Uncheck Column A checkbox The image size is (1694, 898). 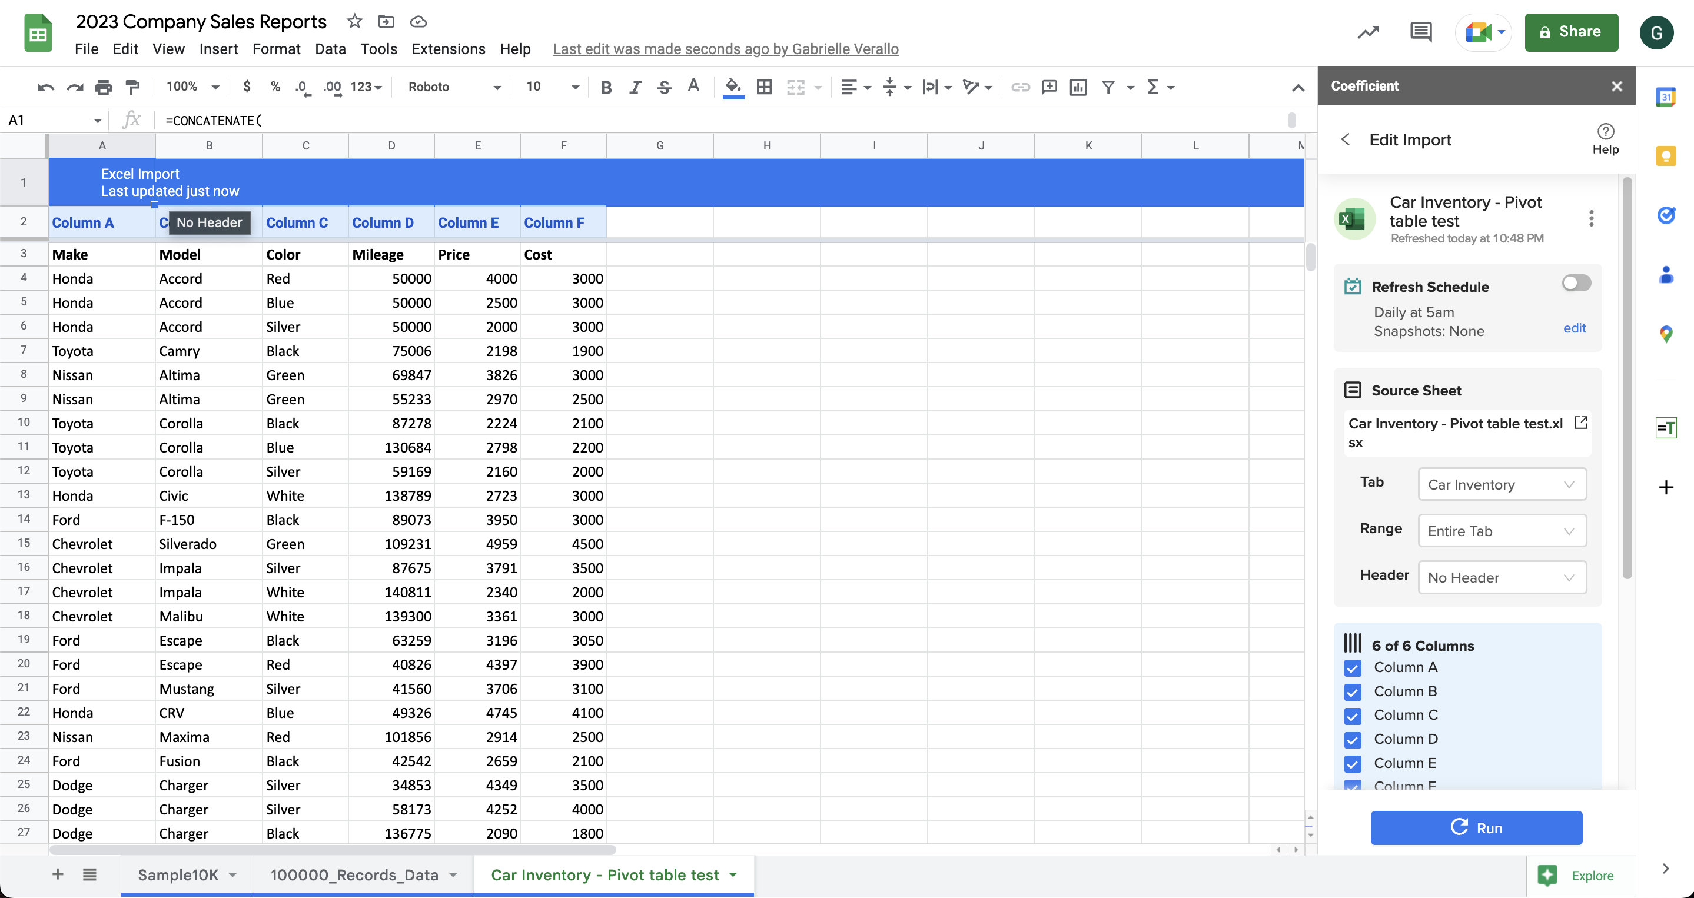pos(1353,668)
